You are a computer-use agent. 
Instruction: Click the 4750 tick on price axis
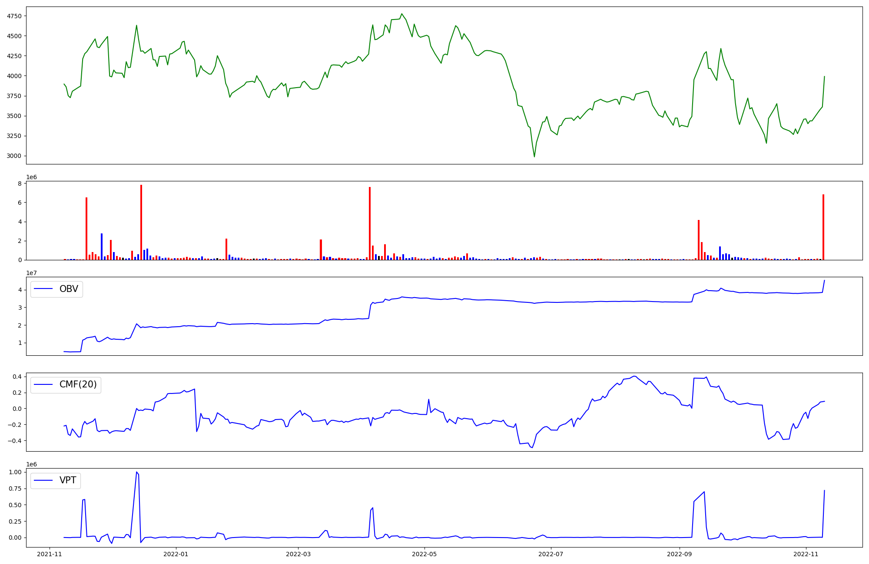(x=14, y=16)
